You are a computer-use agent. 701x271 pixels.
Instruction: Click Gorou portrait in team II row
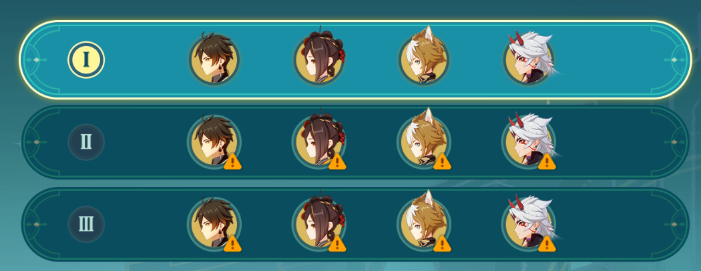tap(424, 142)
